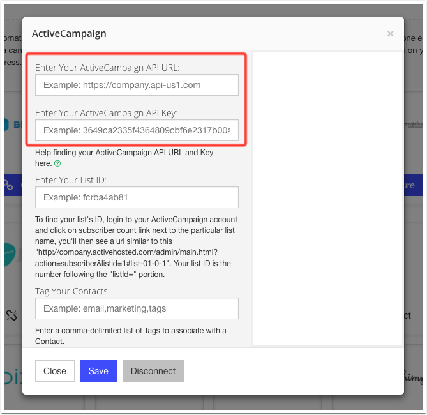The height and width of the screenshot is (415, 427).
Task: Save the ActiveCampaign settings
Action: 98,371
